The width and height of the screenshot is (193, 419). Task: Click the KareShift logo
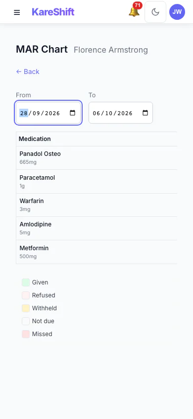click(53, 12)
